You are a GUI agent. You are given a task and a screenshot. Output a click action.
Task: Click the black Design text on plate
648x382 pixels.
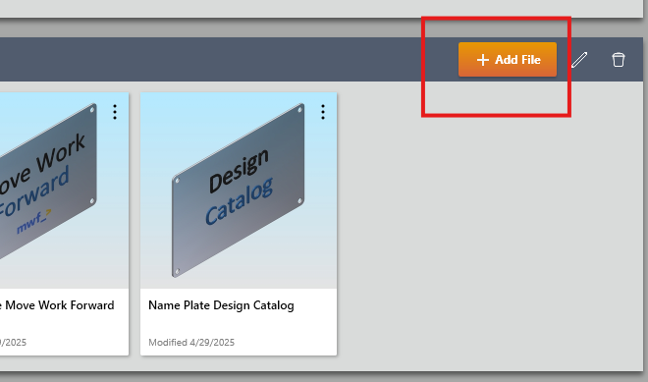pyautogui.click(x=239, y=171)
